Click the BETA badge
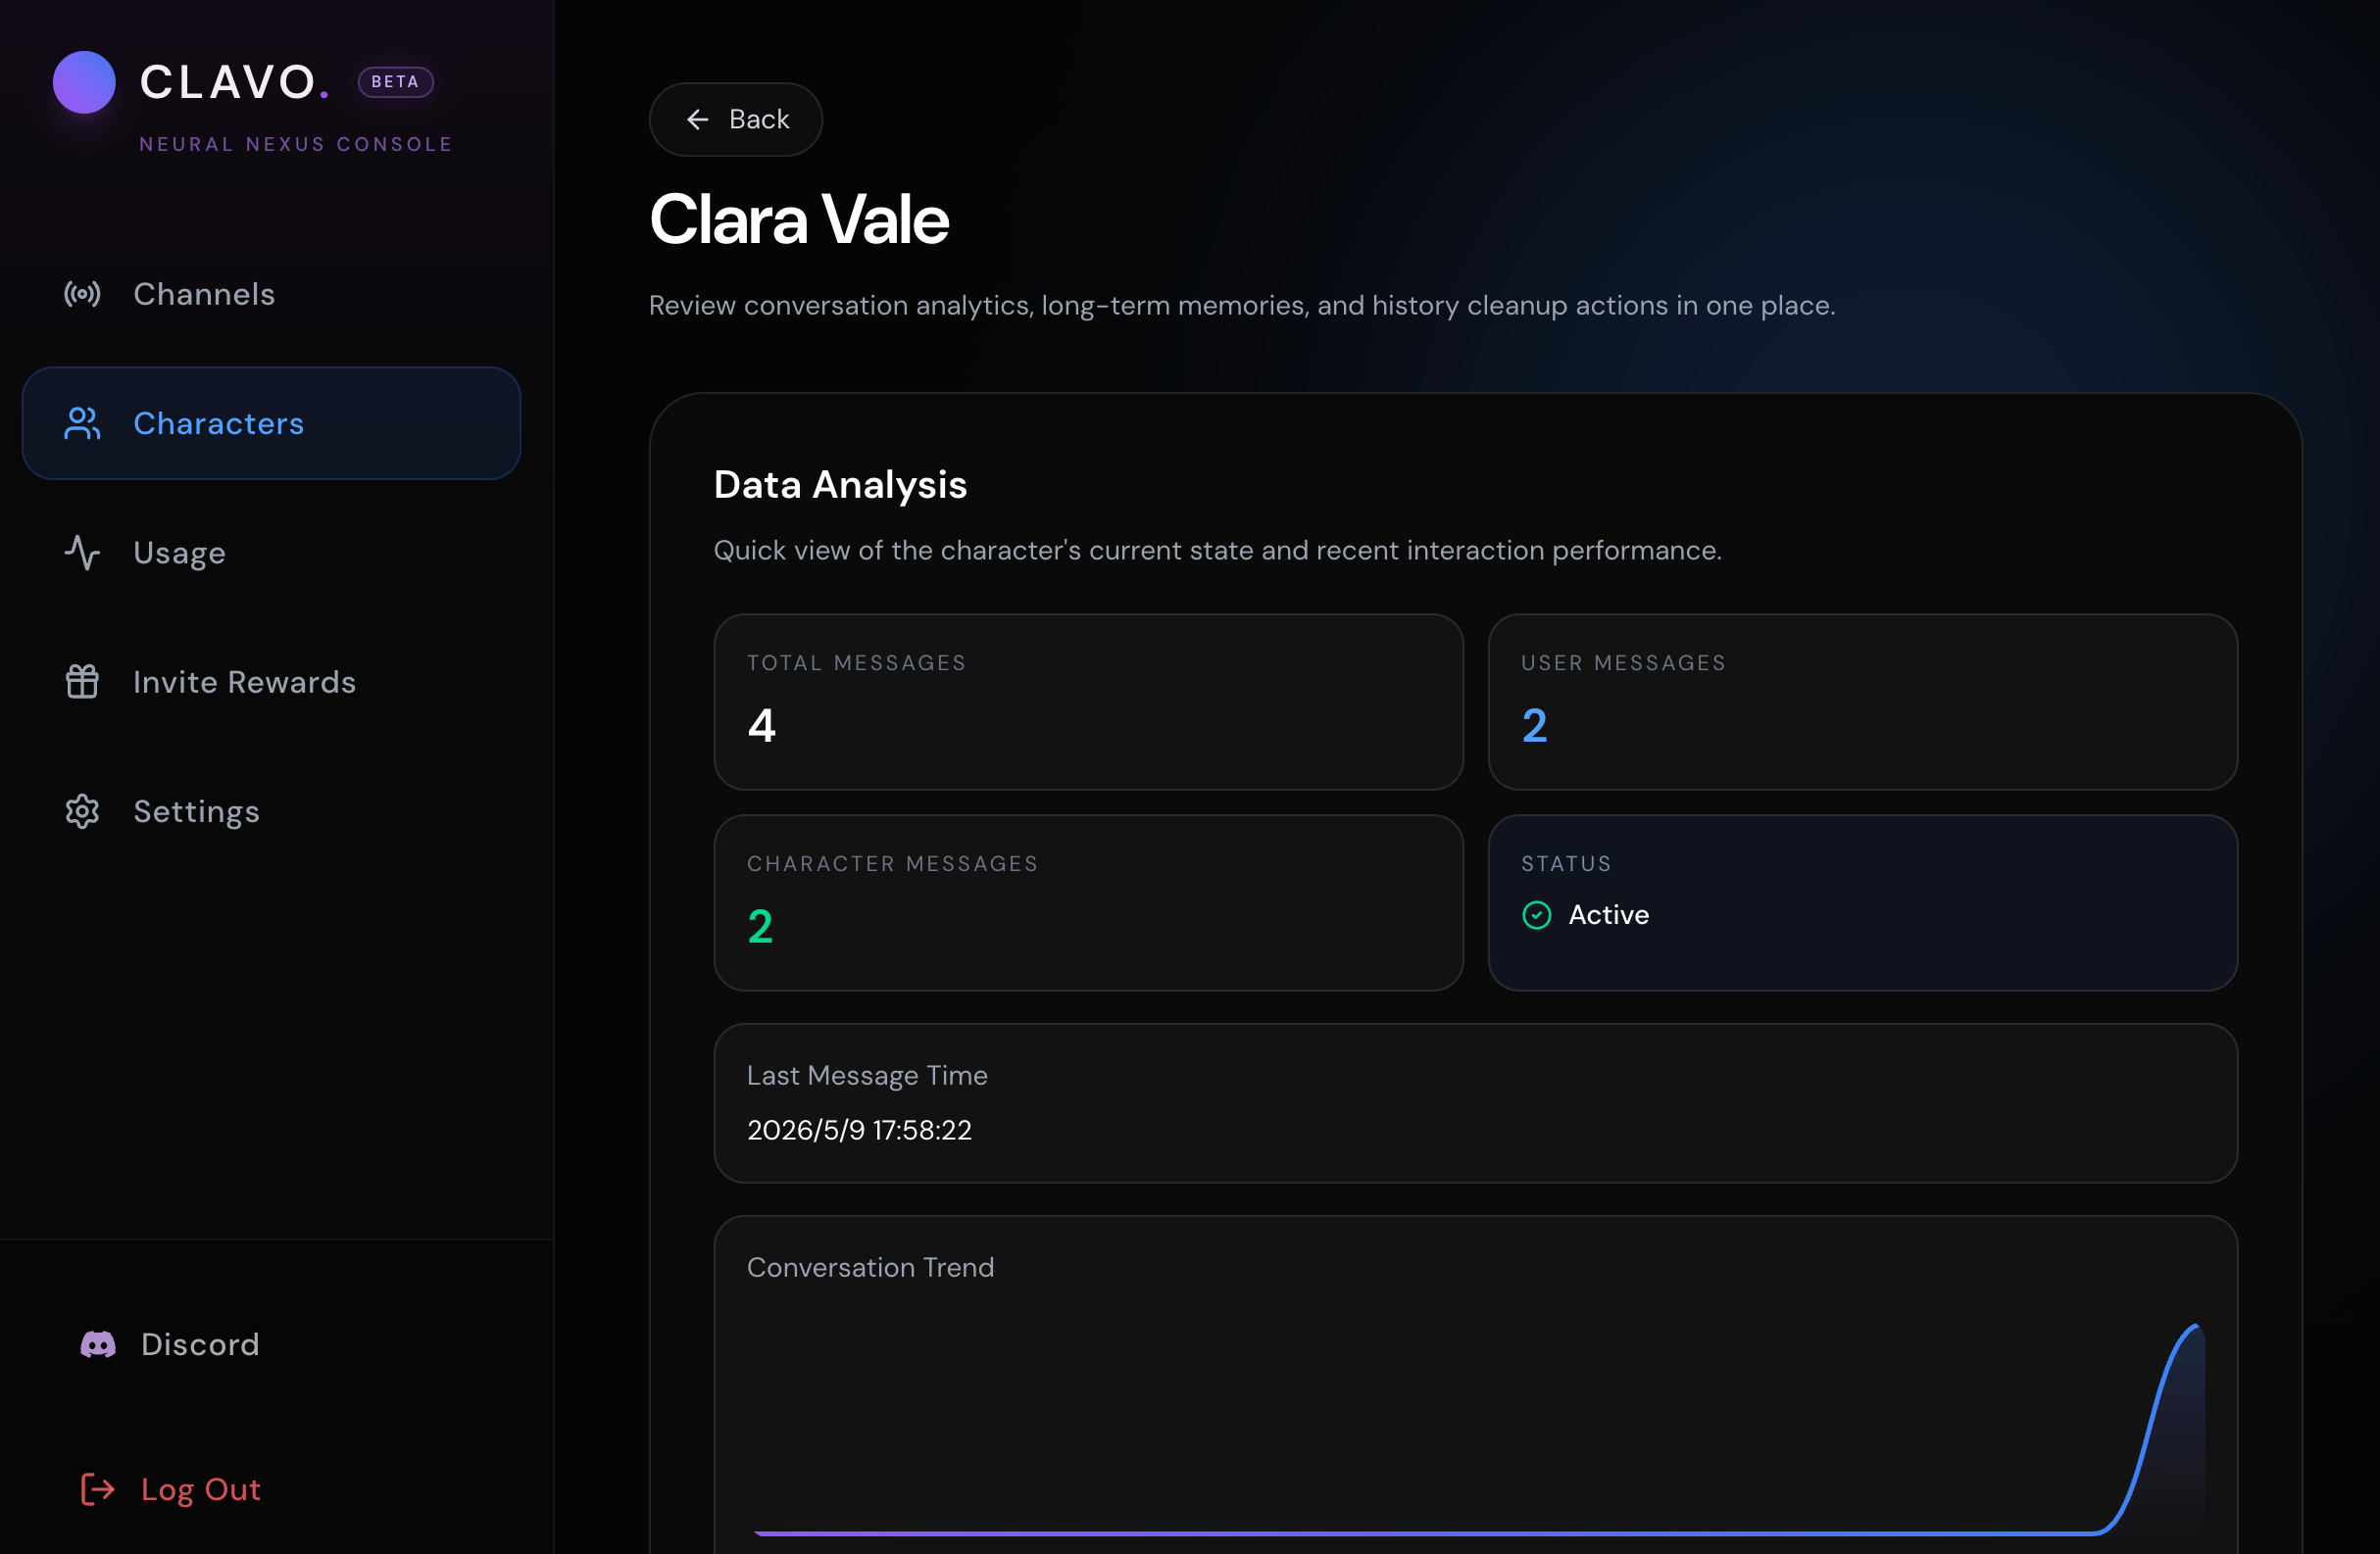Screen dimensions: 2380x1554 [396, 82]
